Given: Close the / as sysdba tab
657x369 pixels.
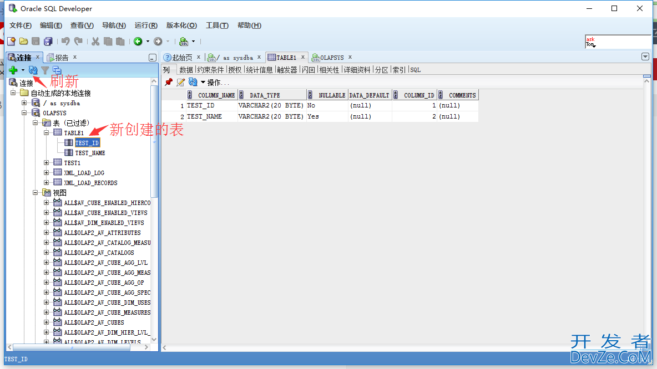Looking at the screenshot, I should [x=259, y=57].
